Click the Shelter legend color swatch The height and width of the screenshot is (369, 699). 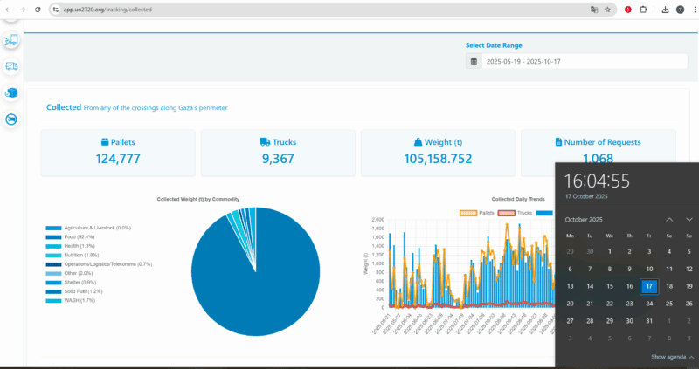[x=53, y=283]
